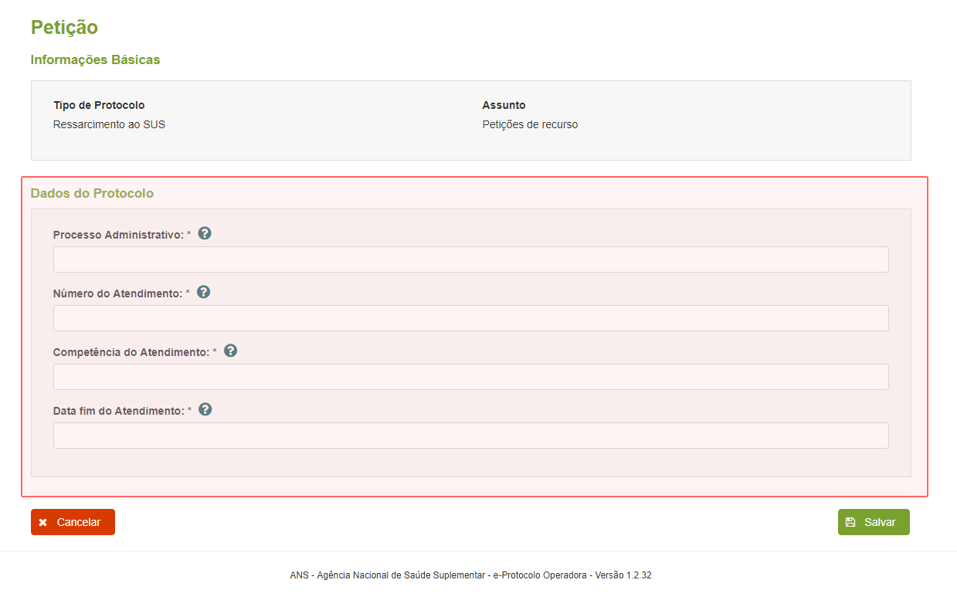This screenshot has width=957, height=607.
Task: Click the ANS footer version text
Action: pos(470,575)
